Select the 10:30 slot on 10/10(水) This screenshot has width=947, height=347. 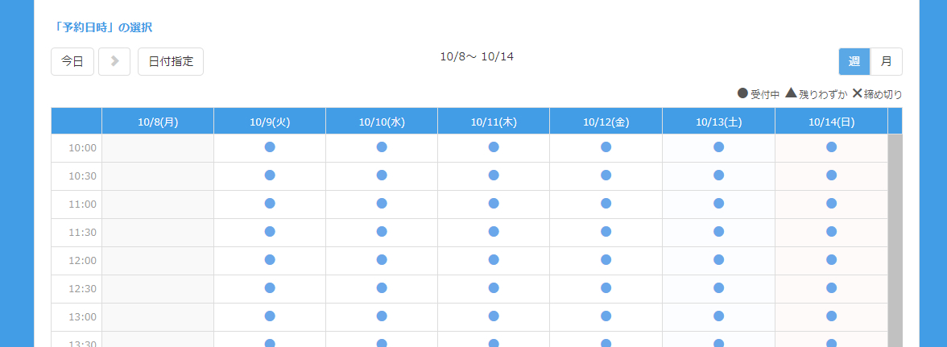(x=382, y=176)
